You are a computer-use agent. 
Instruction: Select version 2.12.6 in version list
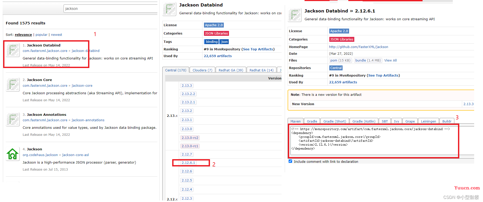[187, 171]
